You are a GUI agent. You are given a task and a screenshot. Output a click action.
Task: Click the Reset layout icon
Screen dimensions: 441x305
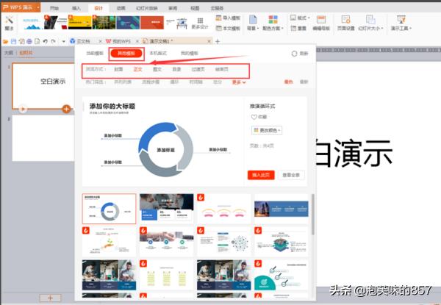coord(293,28)
